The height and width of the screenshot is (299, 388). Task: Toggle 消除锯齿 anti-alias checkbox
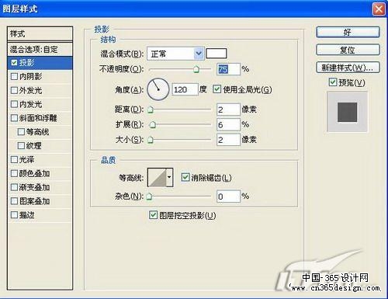(185, 177)
